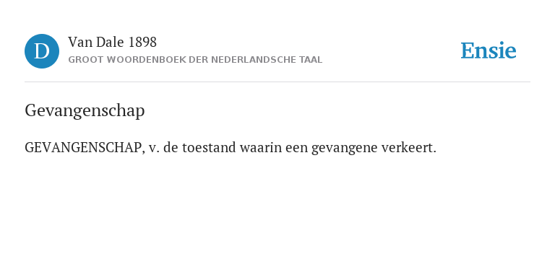
Task: Click the word 'gevangene' in definition
Action: [x=345, y=149]
